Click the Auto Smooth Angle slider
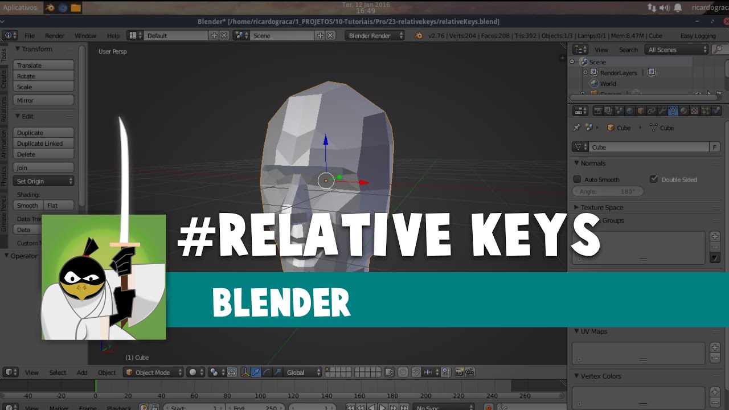 608,191
